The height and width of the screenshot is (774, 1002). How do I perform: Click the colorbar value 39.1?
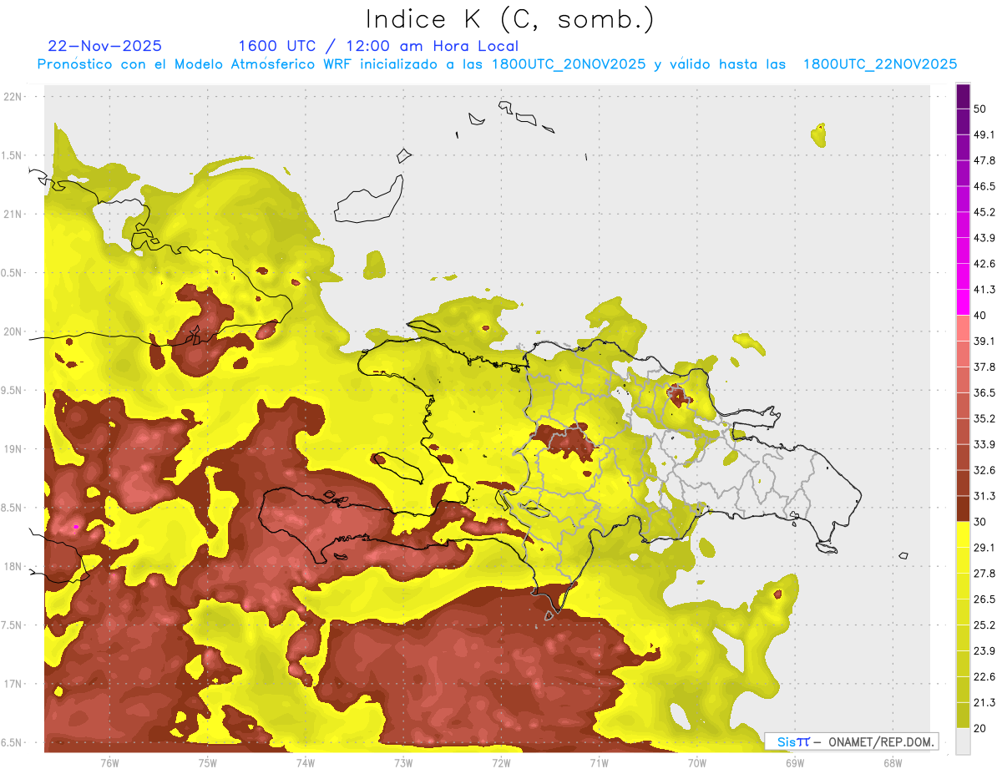[984, 341]
